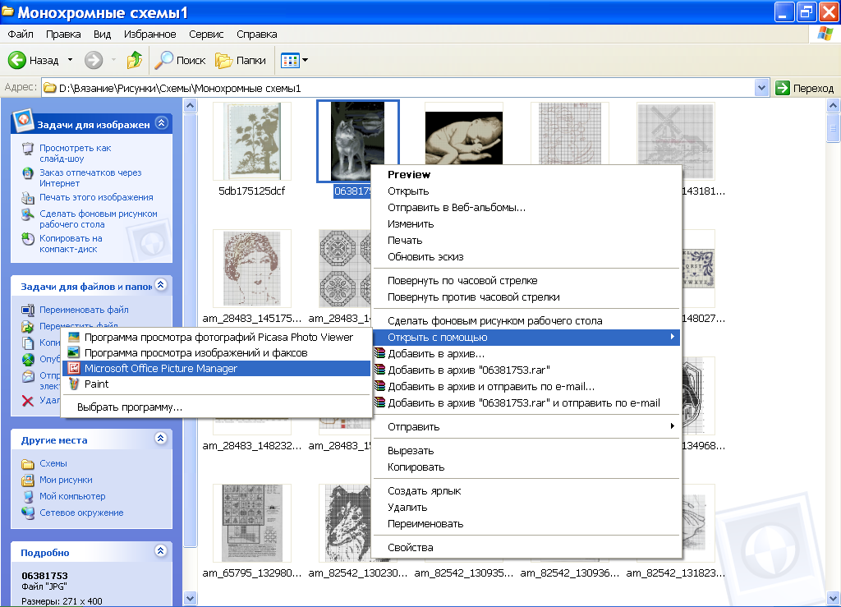Click Сделать фоновым рисунком рабочего стола link
The height and width of the screenshot is (607, 841).
(99, 218)
